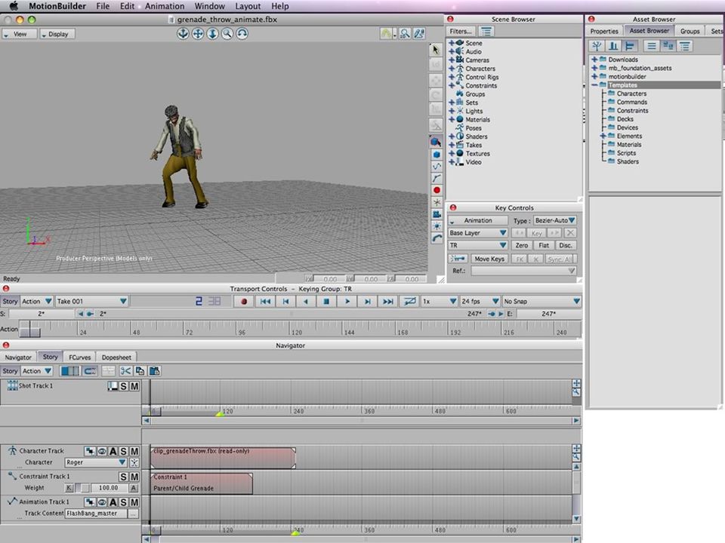The image size is (725, 543).
Task: Open the Bezier-Auto key type dropdown
Action: [555, 221]
